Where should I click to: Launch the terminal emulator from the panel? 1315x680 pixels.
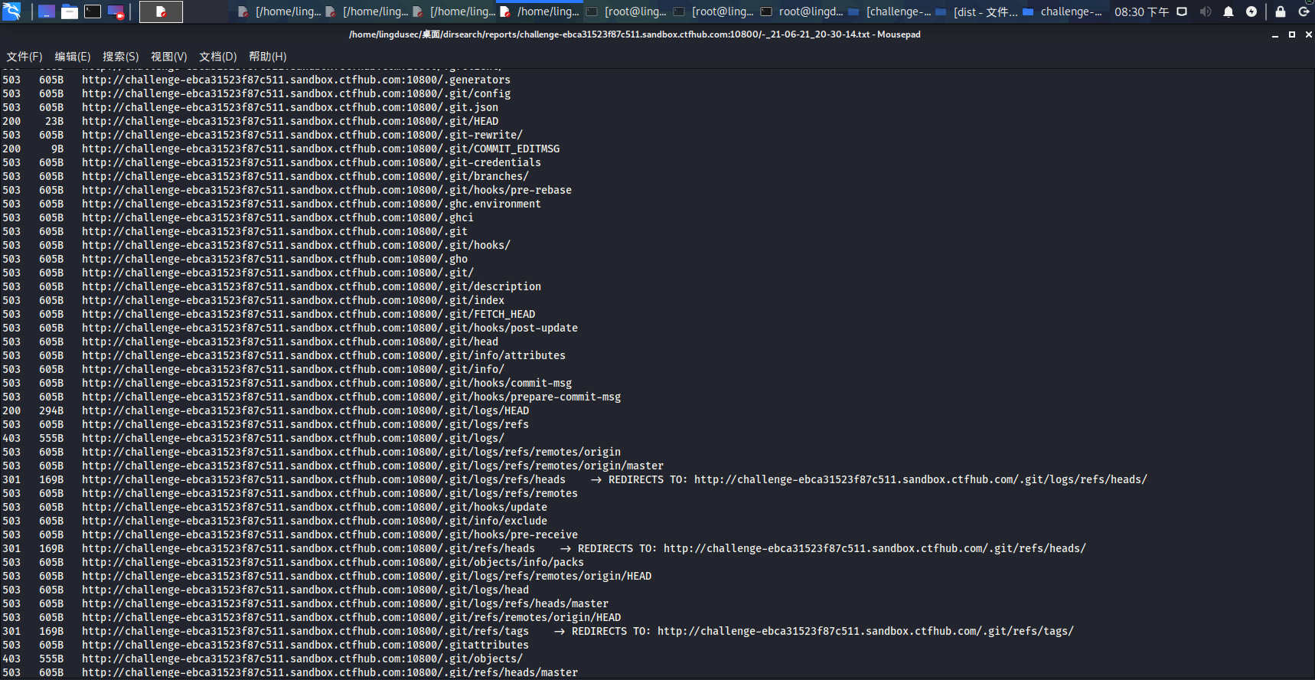93,11
